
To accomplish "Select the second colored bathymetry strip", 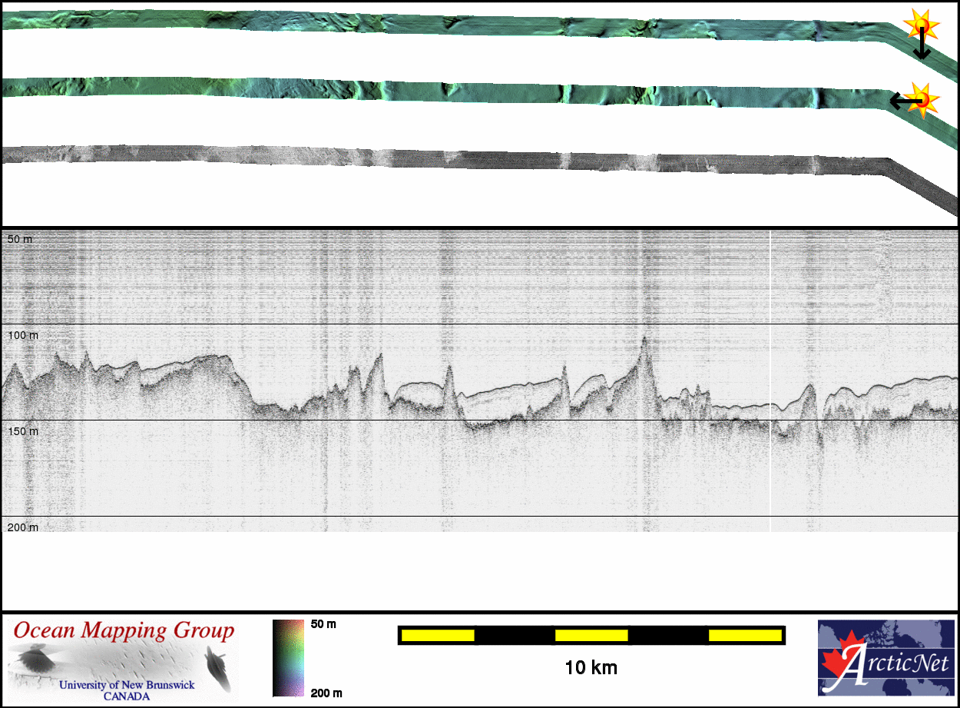I will coord(461,91).
